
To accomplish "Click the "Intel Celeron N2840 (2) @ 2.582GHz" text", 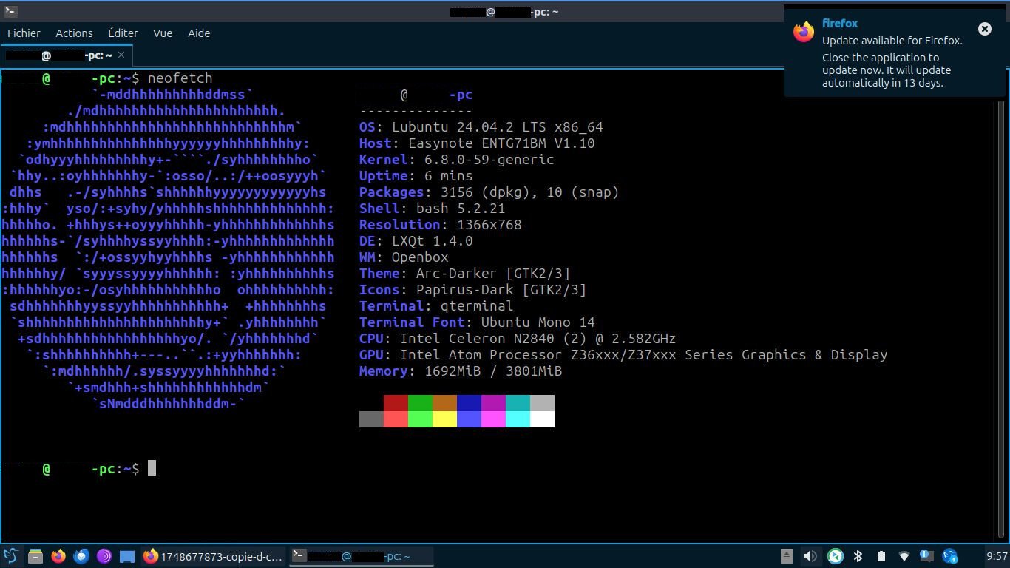I will (538, 339).
